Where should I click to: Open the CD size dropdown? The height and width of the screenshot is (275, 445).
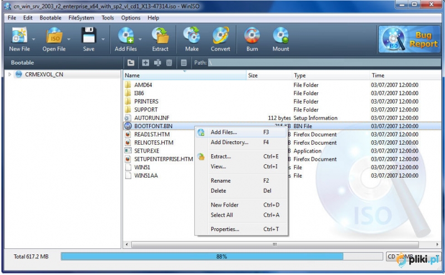tap(413, 257)
